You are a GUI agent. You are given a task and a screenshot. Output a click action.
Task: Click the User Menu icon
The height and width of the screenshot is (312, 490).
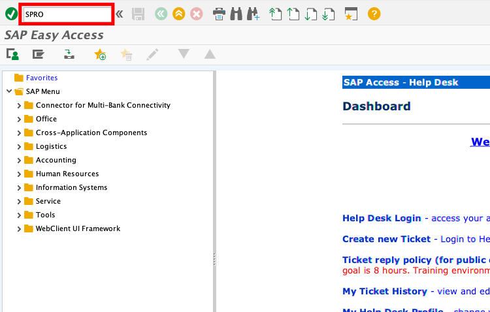13,54
